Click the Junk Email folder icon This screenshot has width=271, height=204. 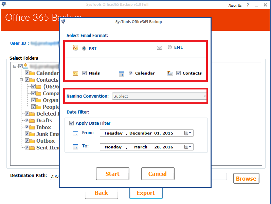[32, 134]
